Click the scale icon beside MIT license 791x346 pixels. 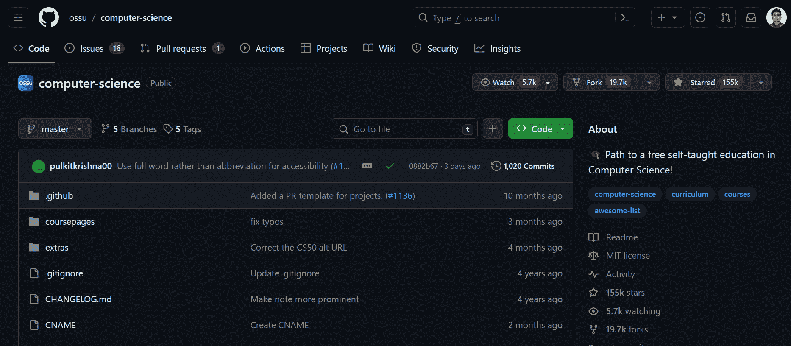593,256
